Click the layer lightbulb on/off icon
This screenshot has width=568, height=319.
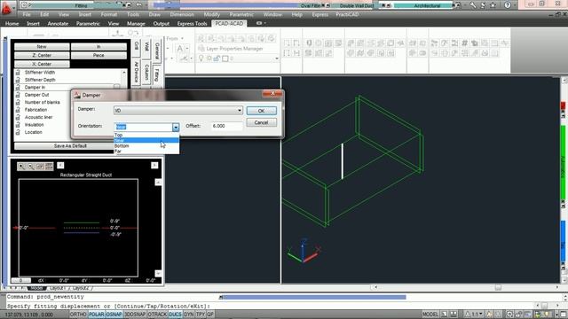201,58
